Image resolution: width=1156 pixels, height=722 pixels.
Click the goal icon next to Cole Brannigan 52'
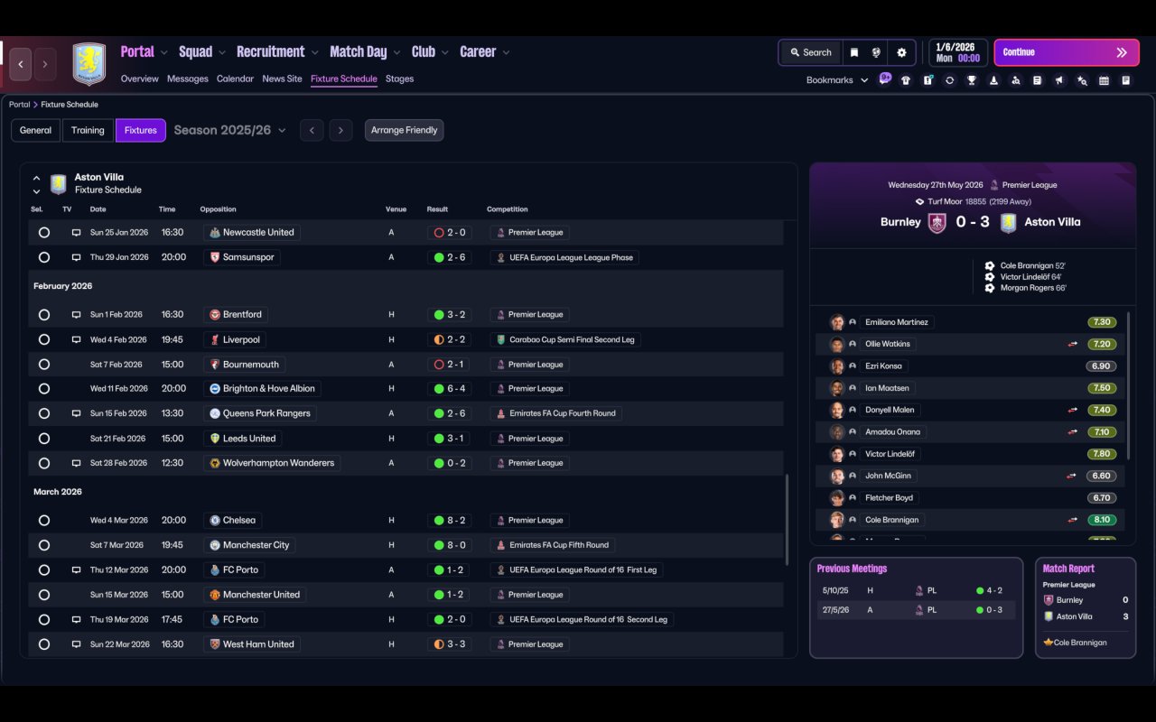point(990,266)
